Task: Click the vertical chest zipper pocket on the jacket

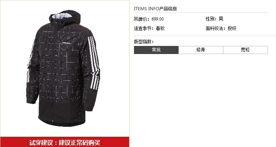Action: click(x=59, y=47)
